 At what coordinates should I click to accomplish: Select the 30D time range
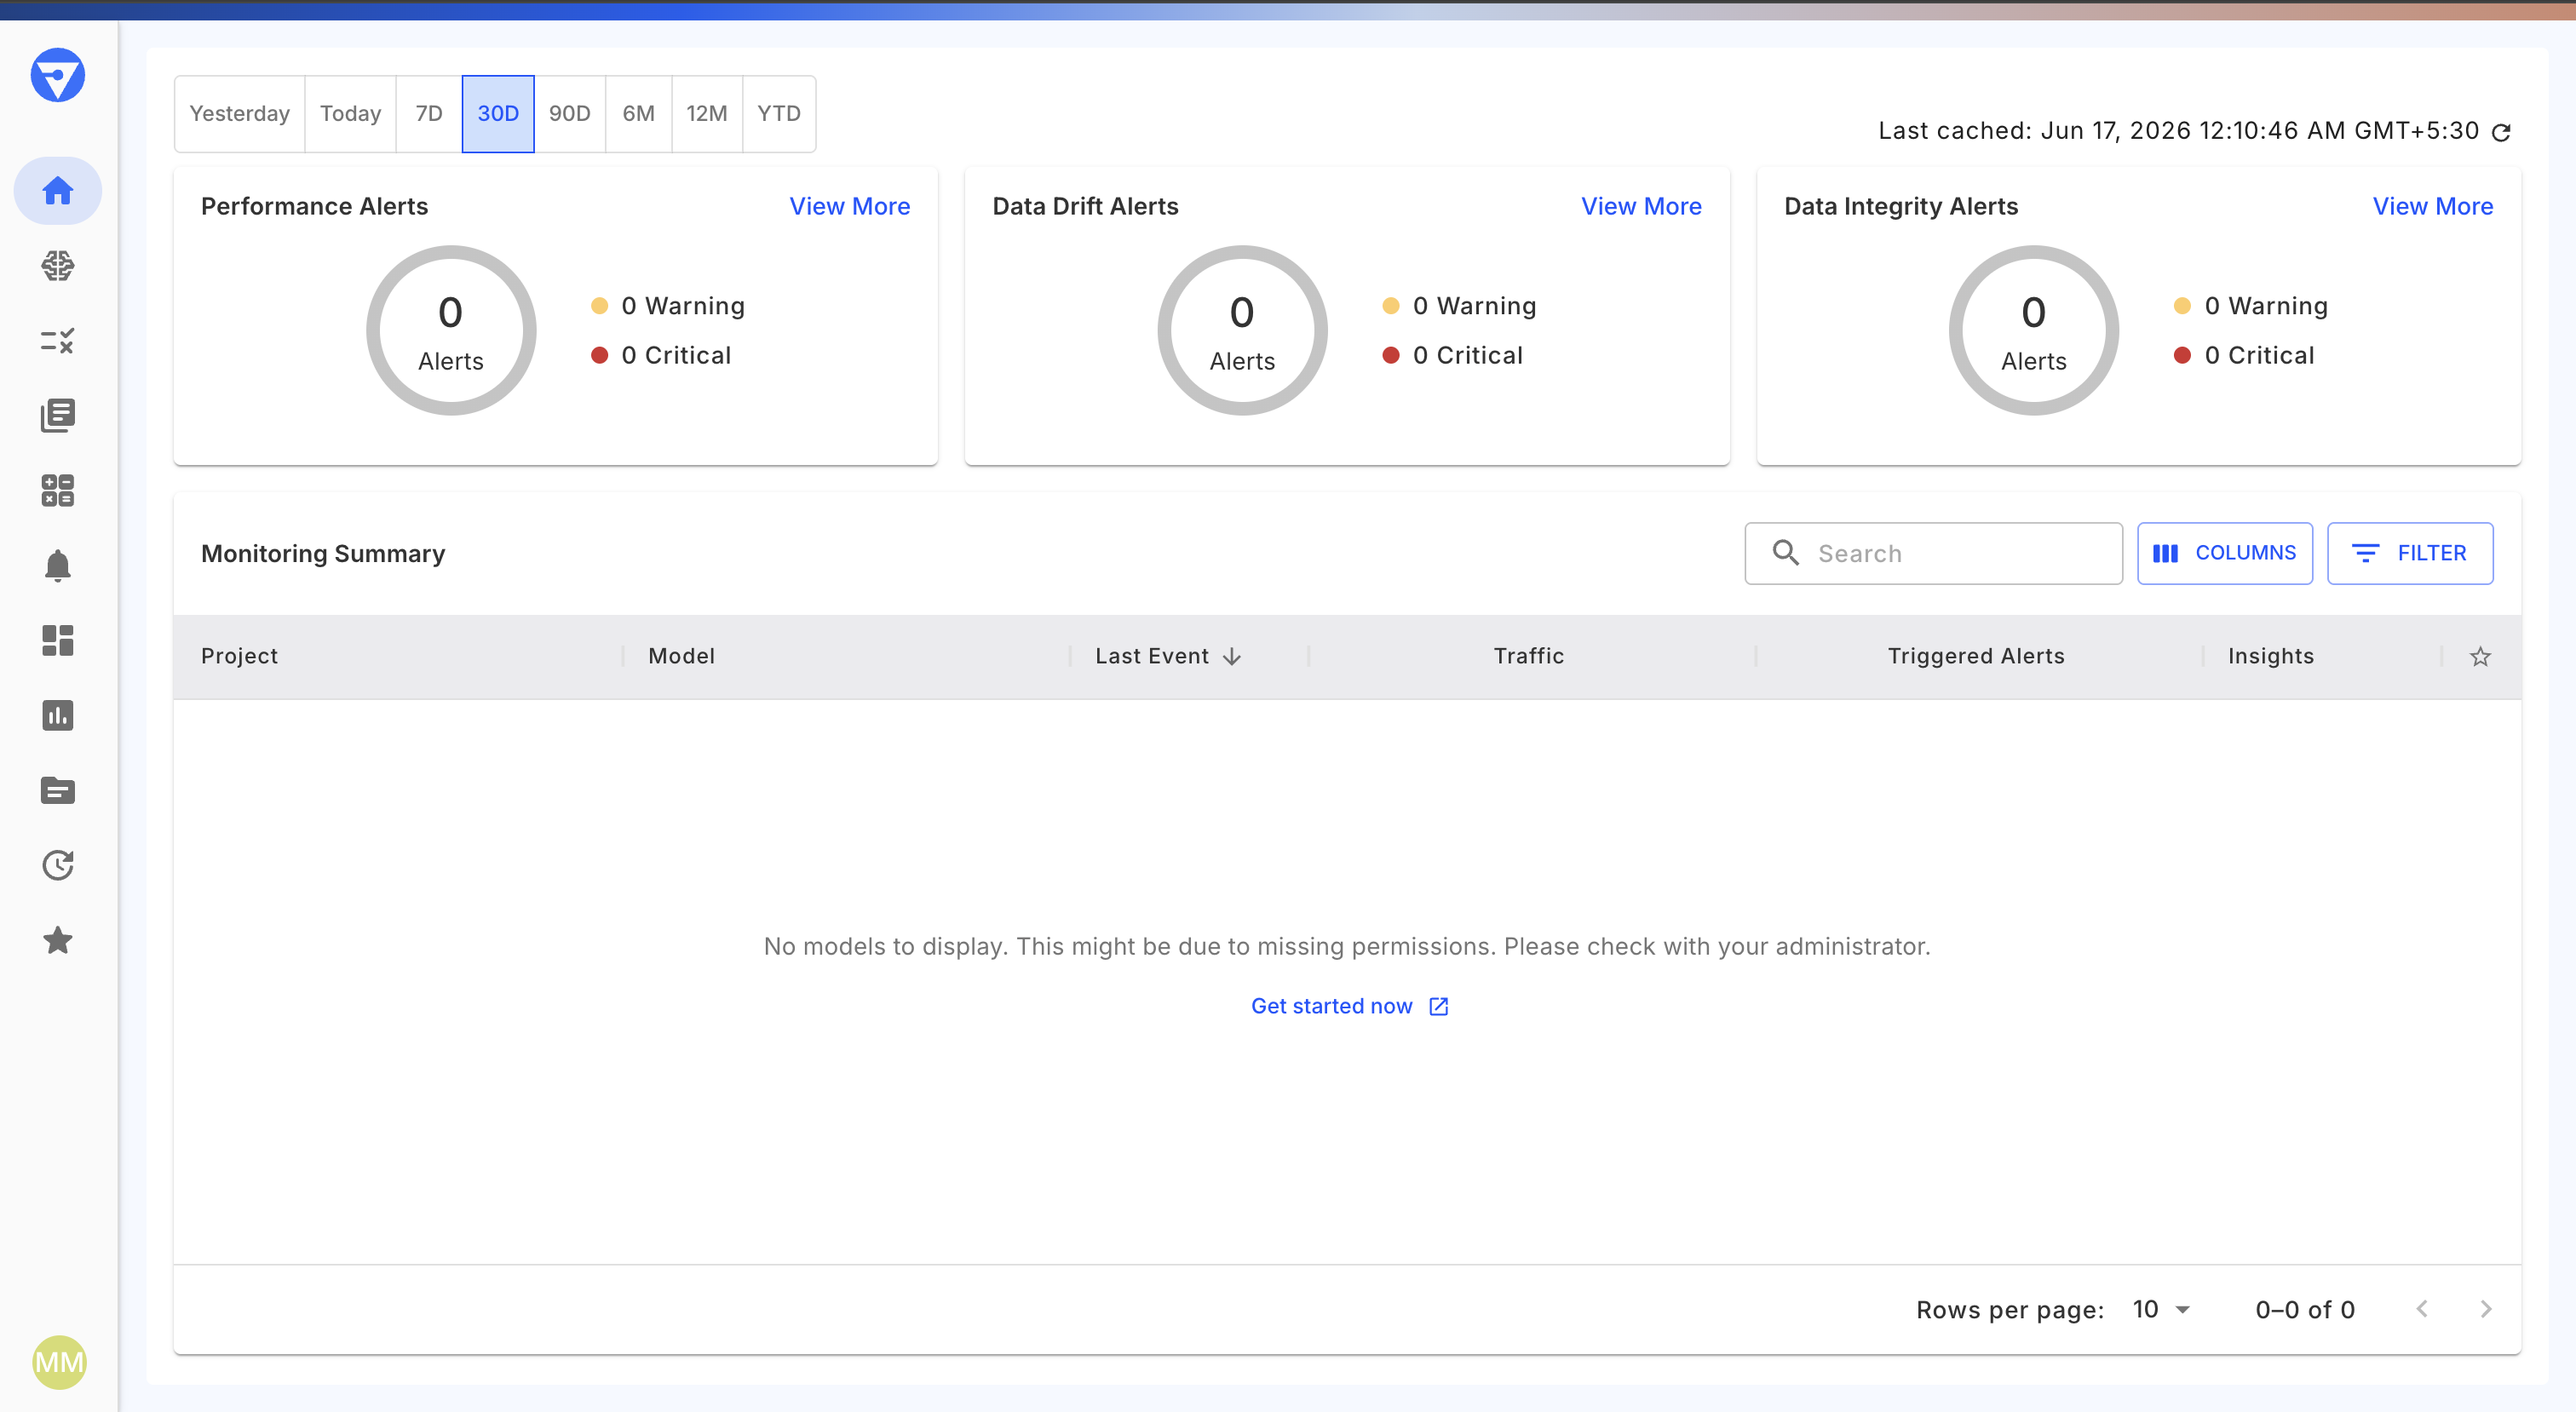tap(498, 113)
